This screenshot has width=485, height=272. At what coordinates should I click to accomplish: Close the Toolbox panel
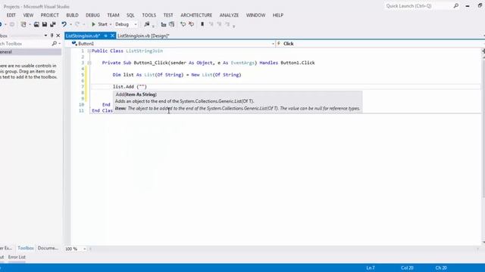[x=58, y=36]
